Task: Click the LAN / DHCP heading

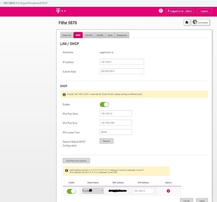Action: [70, 44]
